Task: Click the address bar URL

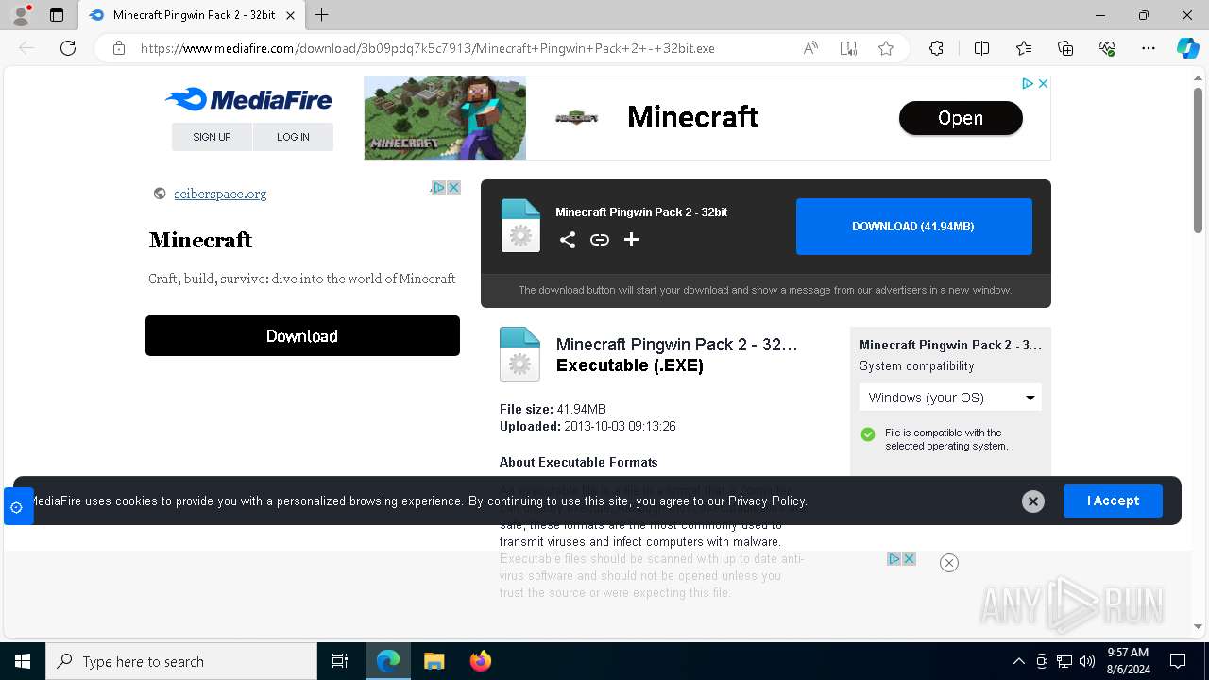Action: [x=427, y=48]
